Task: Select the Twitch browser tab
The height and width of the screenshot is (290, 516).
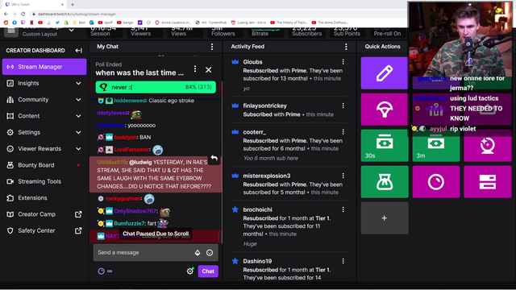Action: tap(35, 5)
